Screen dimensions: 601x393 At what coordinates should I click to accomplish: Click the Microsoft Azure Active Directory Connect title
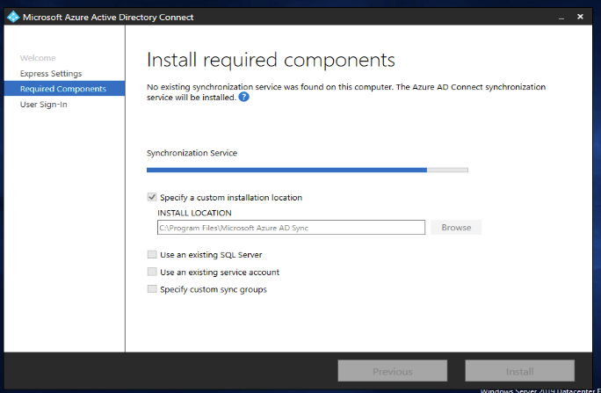click(x=108, y=18)
